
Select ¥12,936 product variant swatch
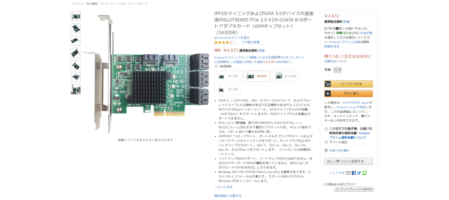pos(285,76)
